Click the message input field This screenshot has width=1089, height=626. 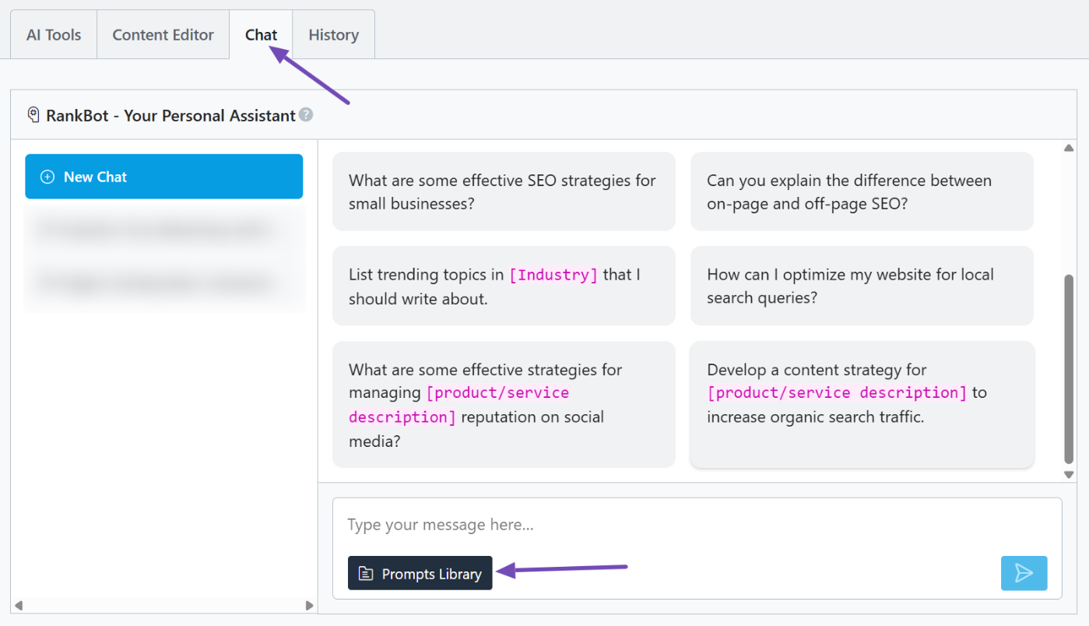[x=697, y=525]
